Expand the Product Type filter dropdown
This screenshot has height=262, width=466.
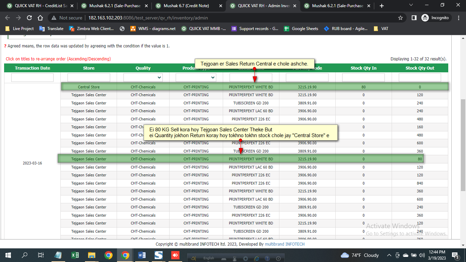click(x=196, y=78)
